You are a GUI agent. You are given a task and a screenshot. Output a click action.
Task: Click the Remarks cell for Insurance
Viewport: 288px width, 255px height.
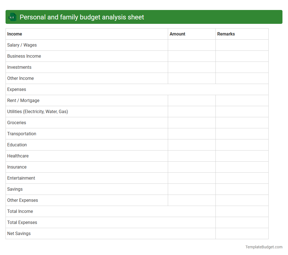242,167
